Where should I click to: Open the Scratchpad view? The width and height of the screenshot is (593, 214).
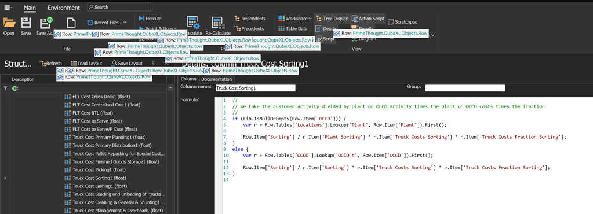coord(402,22)
